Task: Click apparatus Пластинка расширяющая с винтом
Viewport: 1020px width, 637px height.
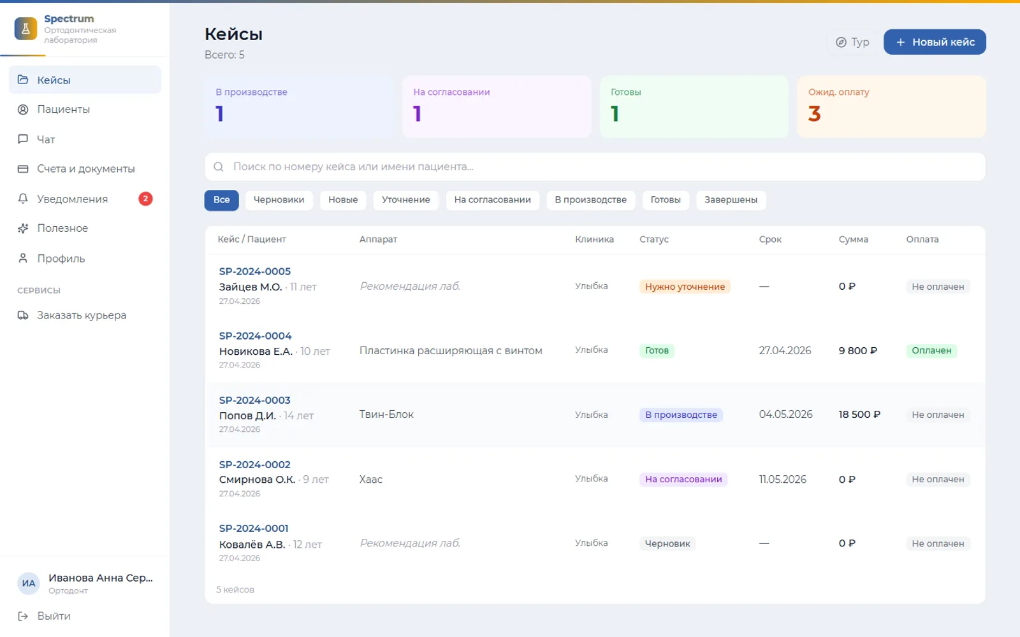Action: 451,351
